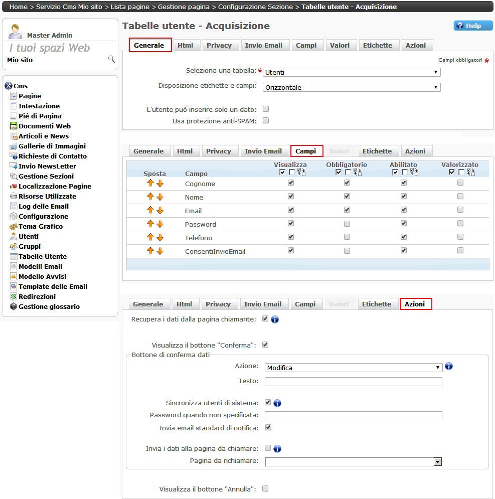Expand the Disposizione etichette e campi dropdown
Viewport: 495px width, 499px height.
click(352, 87)
